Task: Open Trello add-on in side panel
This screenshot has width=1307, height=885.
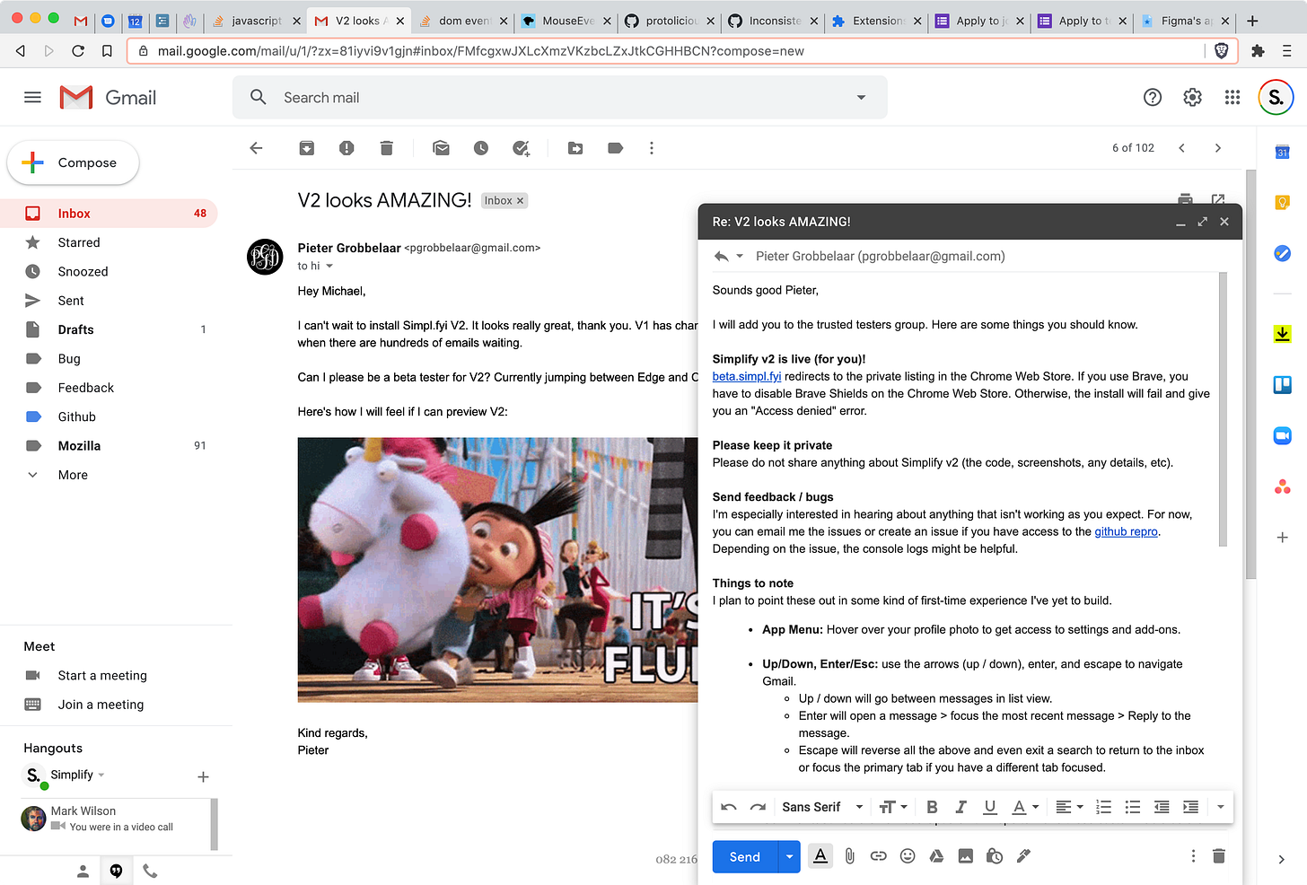Action: [x=1282, y=385]
